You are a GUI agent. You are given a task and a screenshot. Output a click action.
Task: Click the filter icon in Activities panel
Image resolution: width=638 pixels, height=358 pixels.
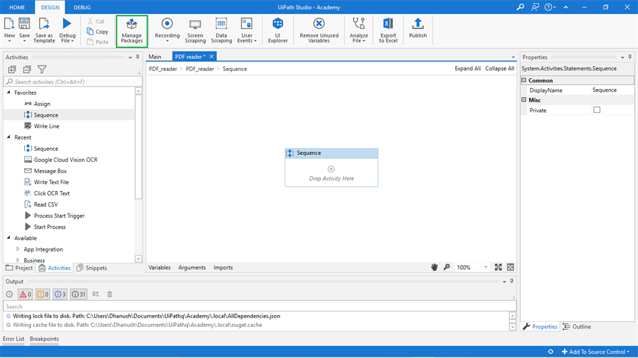[42, 70]
